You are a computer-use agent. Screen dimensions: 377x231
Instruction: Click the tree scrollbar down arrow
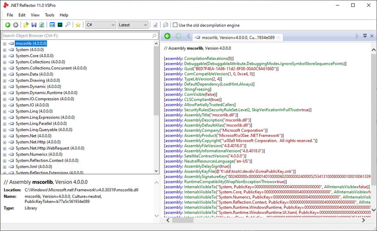[156, 171]
